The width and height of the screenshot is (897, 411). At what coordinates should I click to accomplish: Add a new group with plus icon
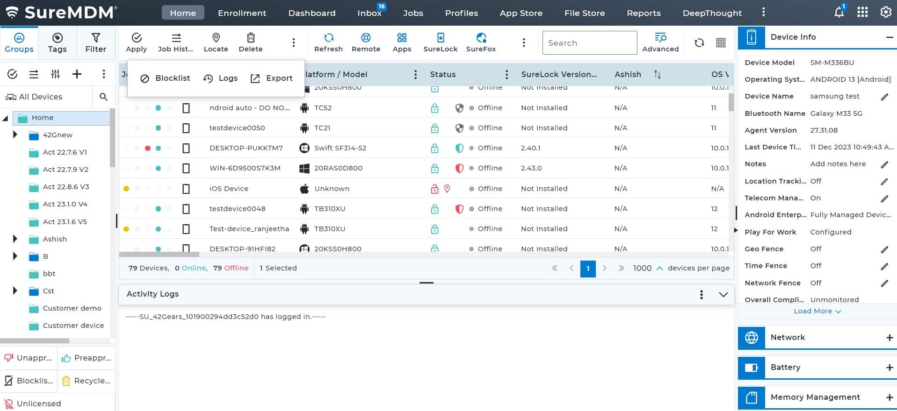click(x=77, y=74)
